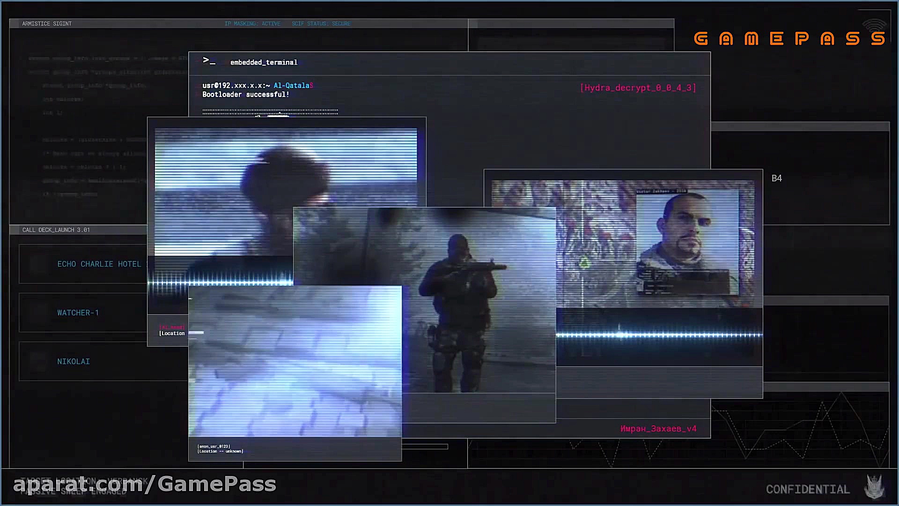This screenshot has height=506, width=899.
Task: Click the IP MASKING: ACTIVE status
Action: pyautogui.click(x=252, y=23)
